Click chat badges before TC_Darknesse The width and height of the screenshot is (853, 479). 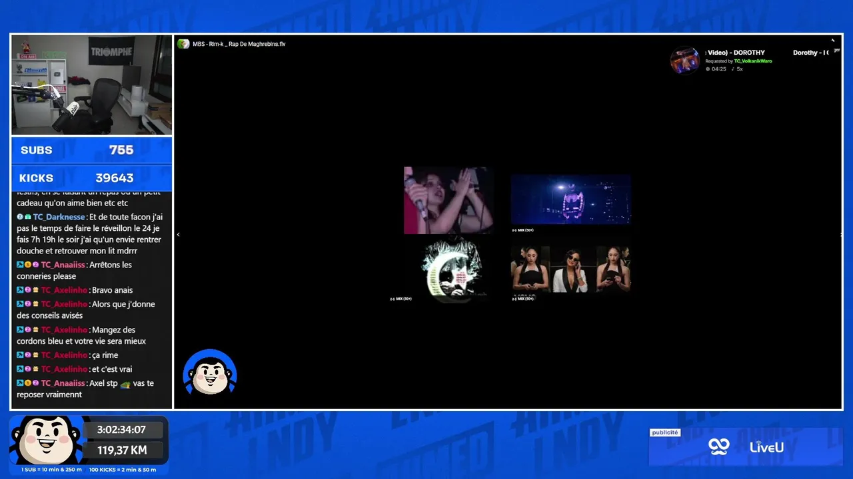(24, 217)
